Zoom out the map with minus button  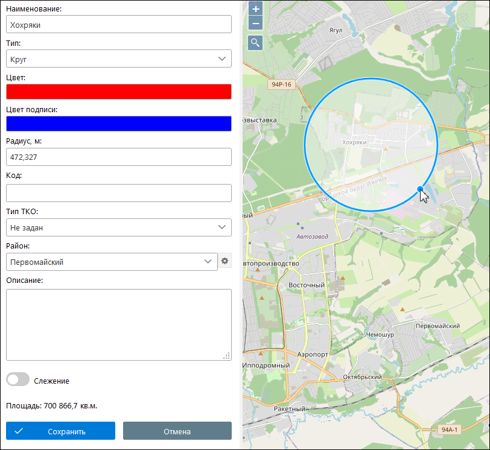[255, 24]
